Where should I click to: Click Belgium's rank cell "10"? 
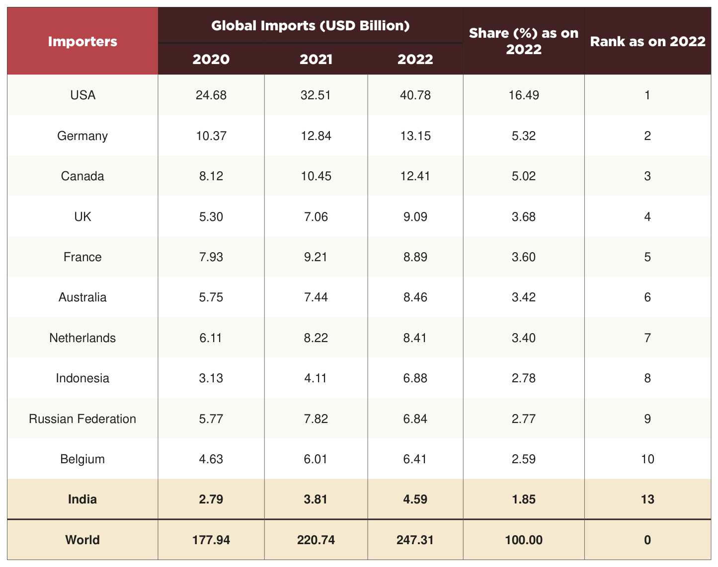[x=647, y=459]
